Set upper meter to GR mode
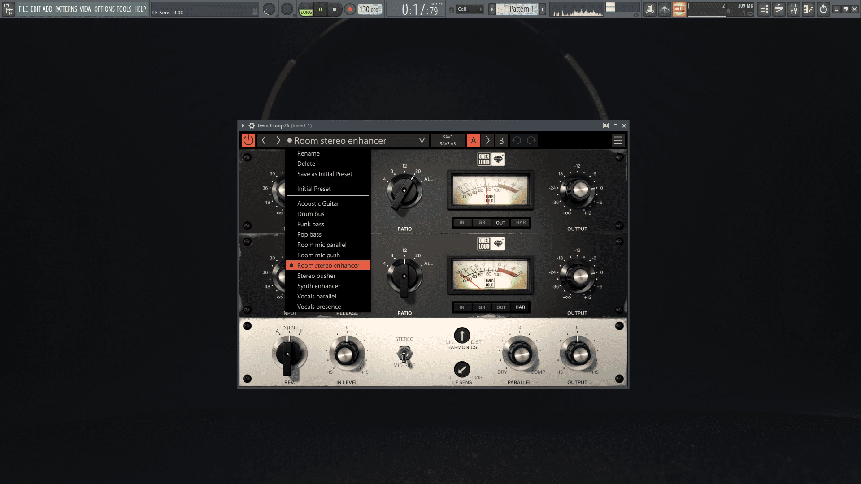 [482, 223]
